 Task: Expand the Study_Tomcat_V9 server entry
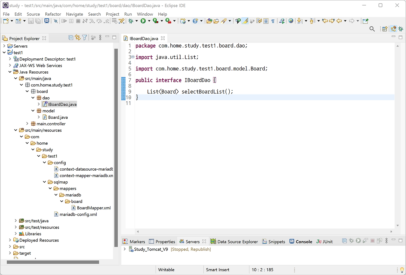(125, 249)
